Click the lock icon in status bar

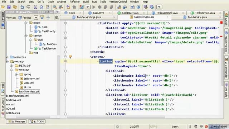click(x=190, y=126)
